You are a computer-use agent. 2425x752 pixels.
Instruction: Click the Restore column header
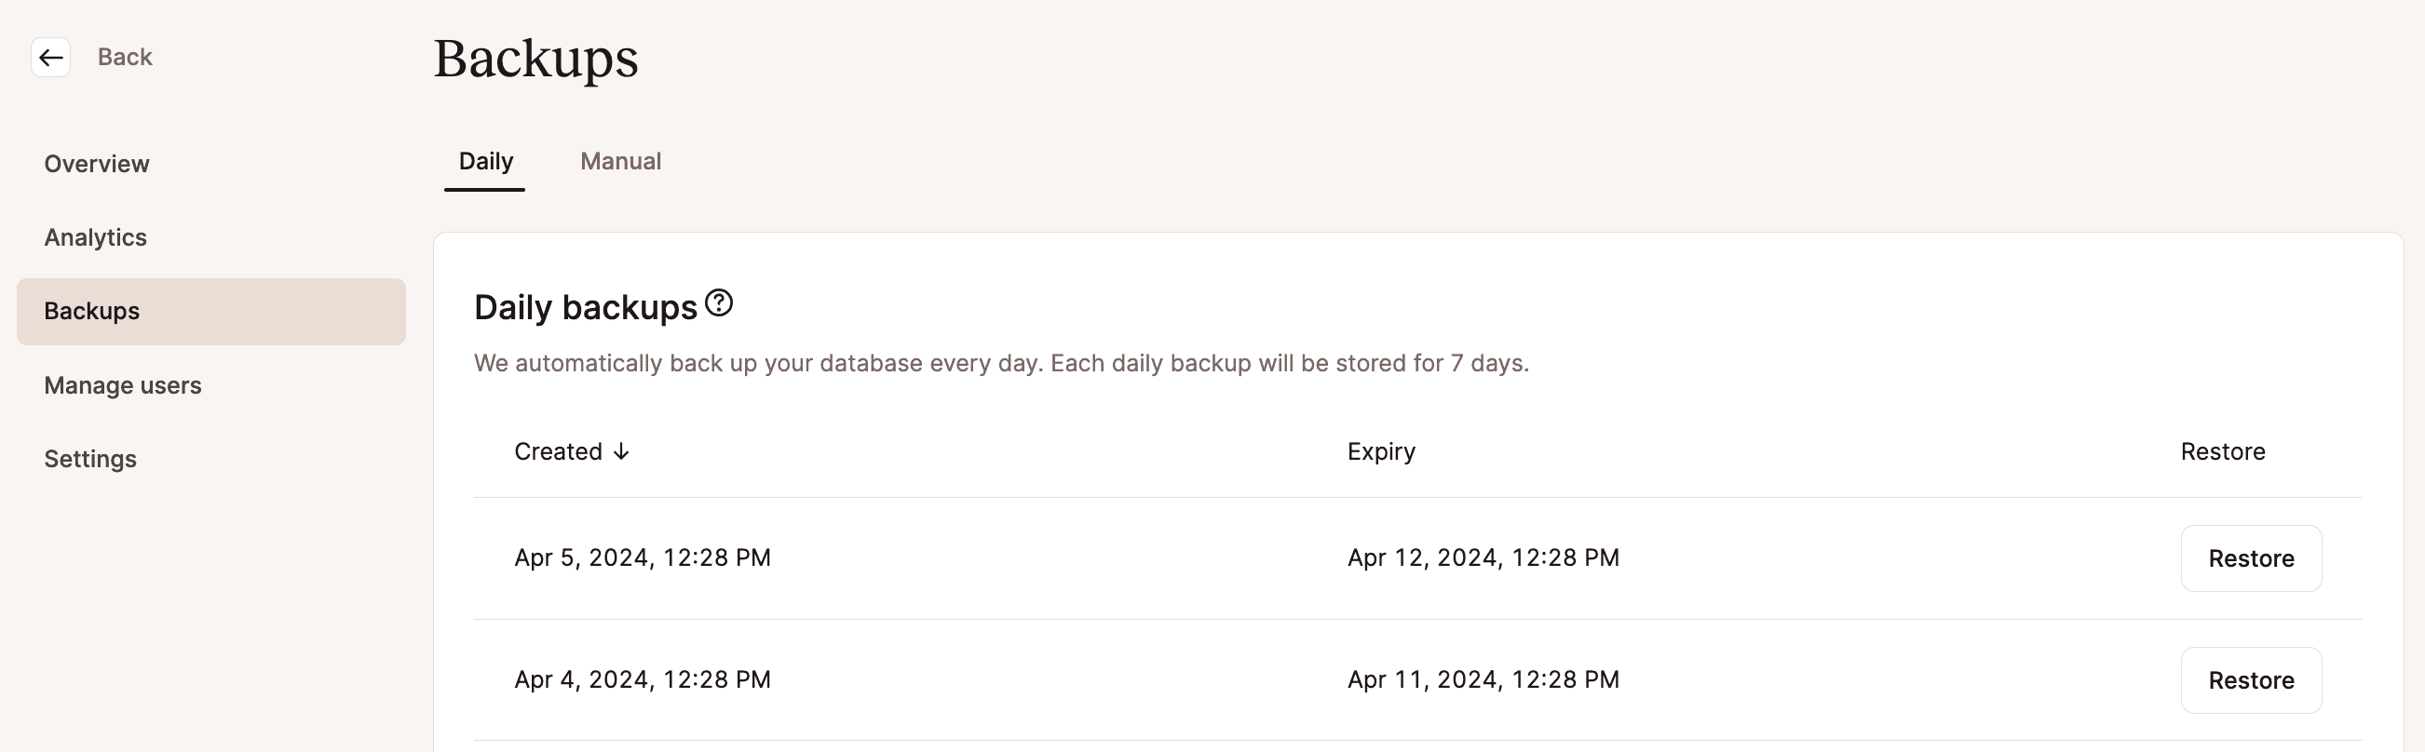click(x=2222, y=450)
